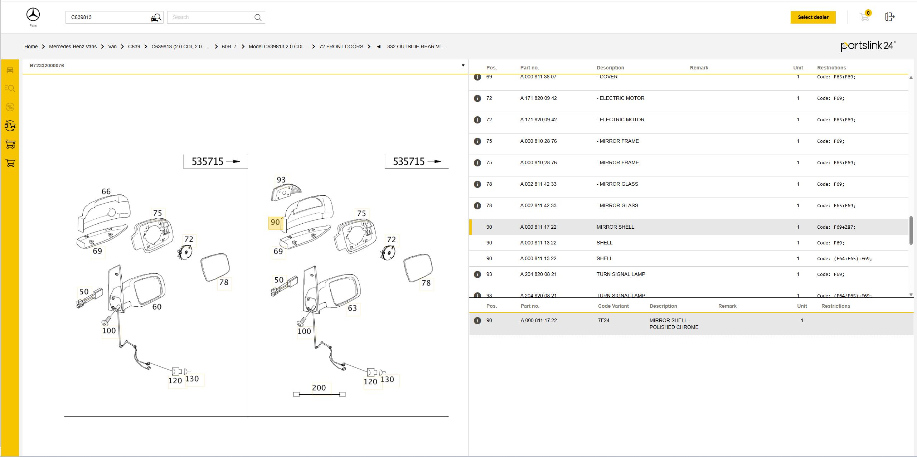Click the percent offers icon in the sidebar
This screenshot has height=457, width=917.
pyautogui.click(x=10, y=107)
